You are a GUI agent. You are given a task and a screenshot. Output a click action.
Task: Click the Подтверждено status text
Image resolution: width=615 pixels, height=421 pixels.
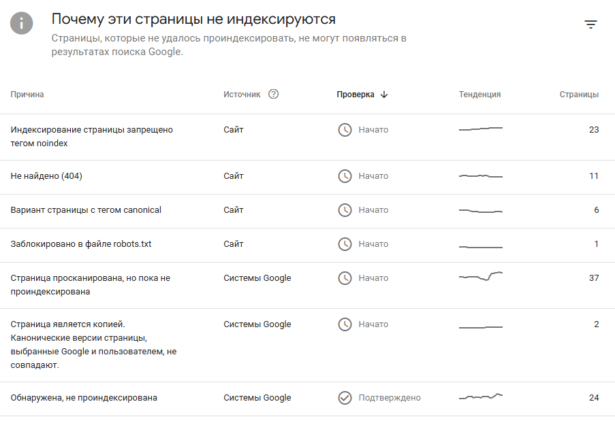pos(390,398)
